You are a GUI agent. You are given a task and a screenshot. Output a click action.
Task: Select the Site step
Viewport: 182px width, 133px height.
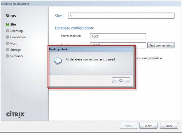pos(13,25)
